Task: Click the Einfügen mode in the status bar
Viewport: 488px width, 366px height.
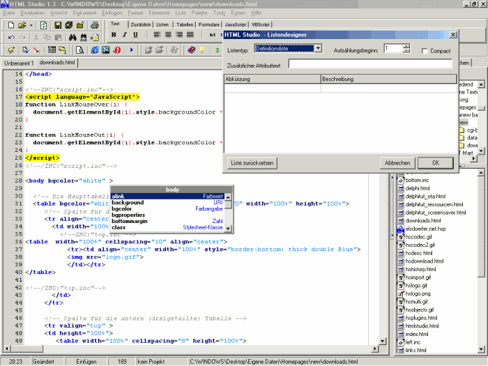Action: click(x=86, y=362)
